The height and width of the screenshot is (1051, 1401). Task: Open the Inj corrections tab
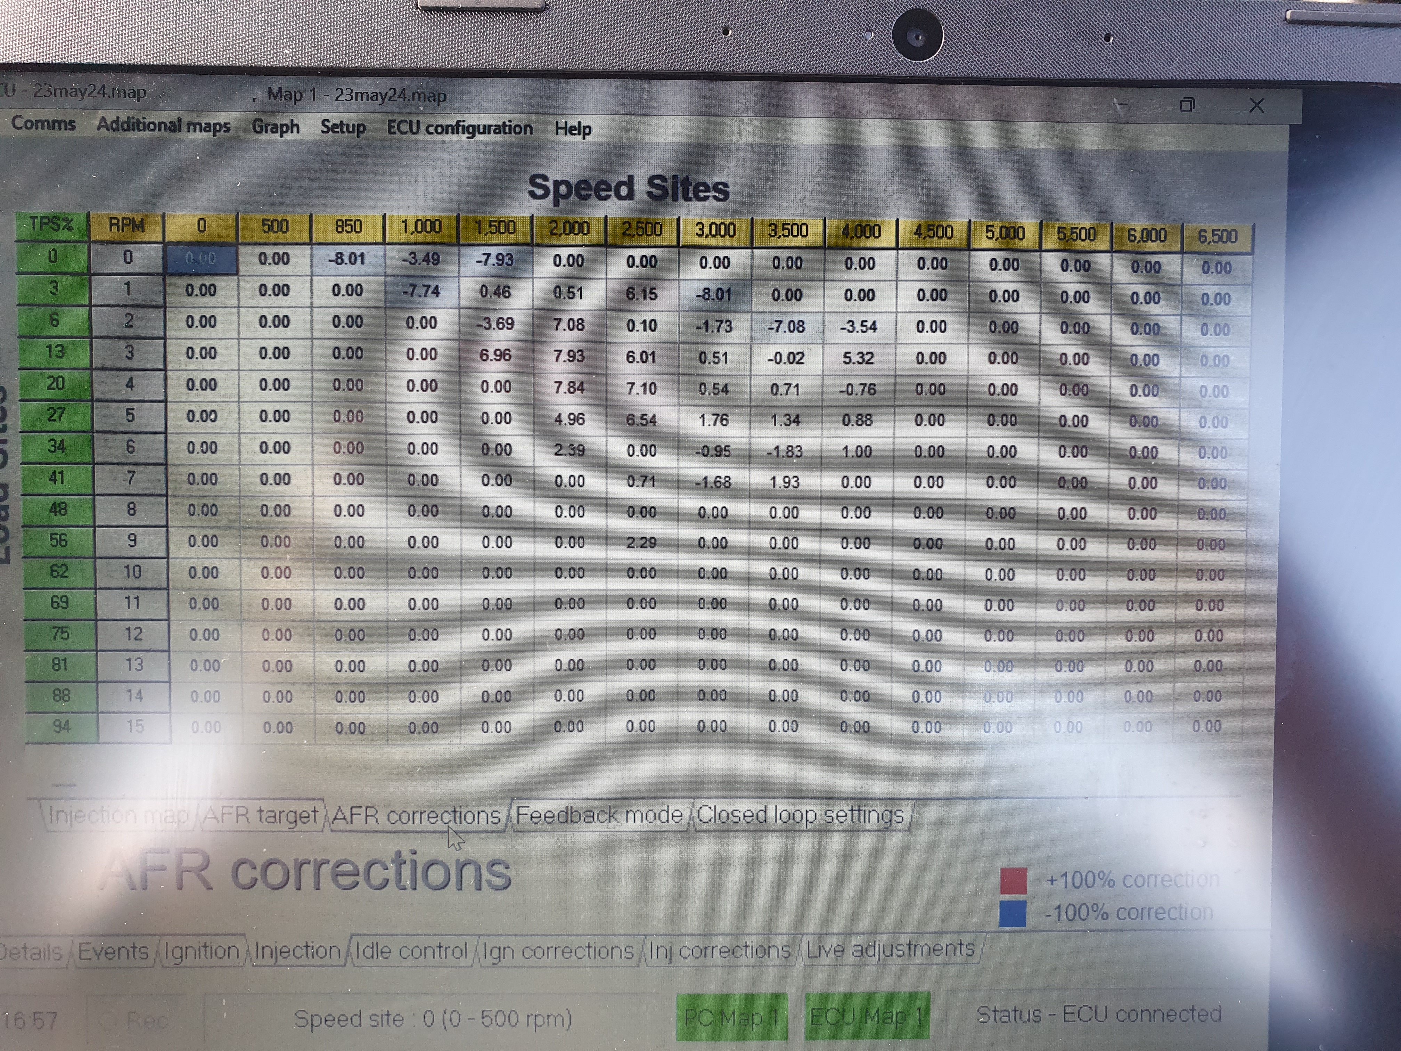tap(721, 950)
